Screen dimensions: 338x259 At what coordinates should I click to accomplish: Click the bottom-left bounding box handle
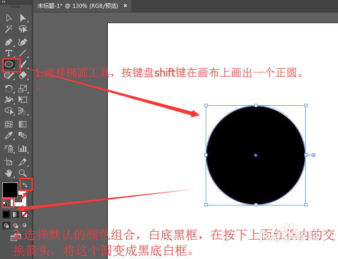pyautogui.click(x=206, y=205)
